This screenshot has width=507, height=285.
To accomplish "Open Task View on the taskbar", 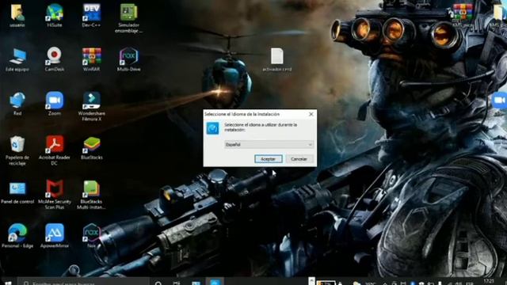I will [177, 283].
